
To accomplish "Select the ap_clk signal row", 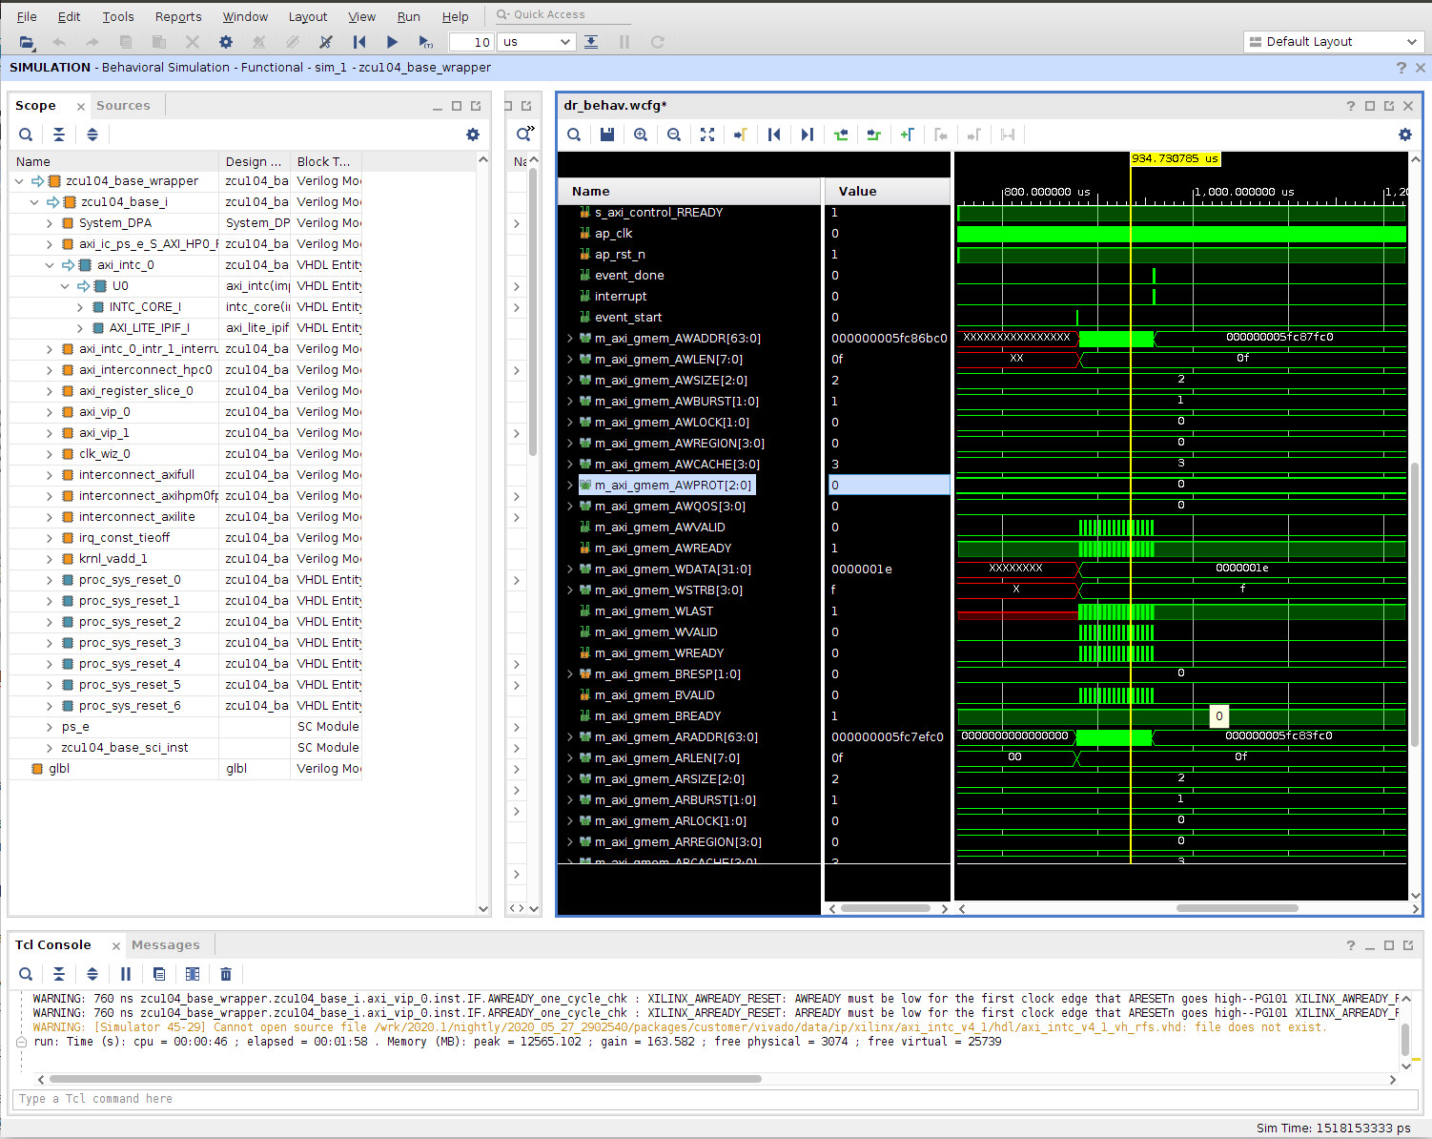I will [x=613, y=233].
